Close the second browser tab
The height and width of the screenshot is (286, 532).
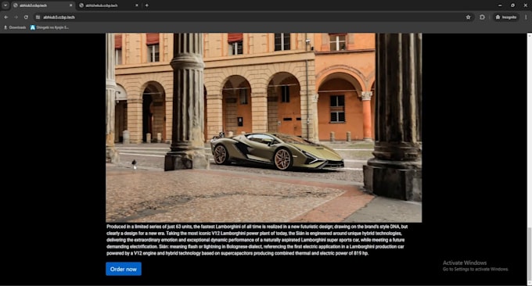click(x=137, y=5)
